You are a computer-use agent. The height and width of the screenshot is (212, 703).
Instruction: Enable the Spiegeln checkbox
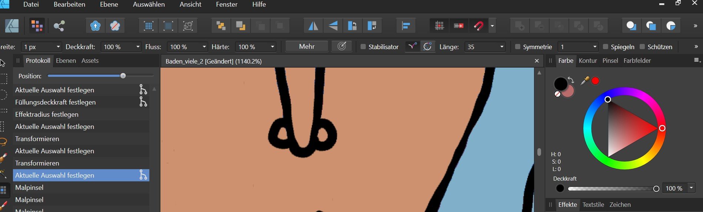pyautogui.click(x=606, y=47)
